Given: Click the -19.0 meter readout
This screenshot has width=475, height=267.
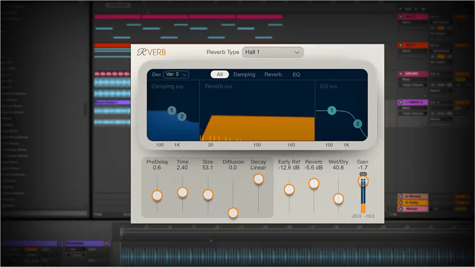Looking at the screenshot, I should coord(369,216).
